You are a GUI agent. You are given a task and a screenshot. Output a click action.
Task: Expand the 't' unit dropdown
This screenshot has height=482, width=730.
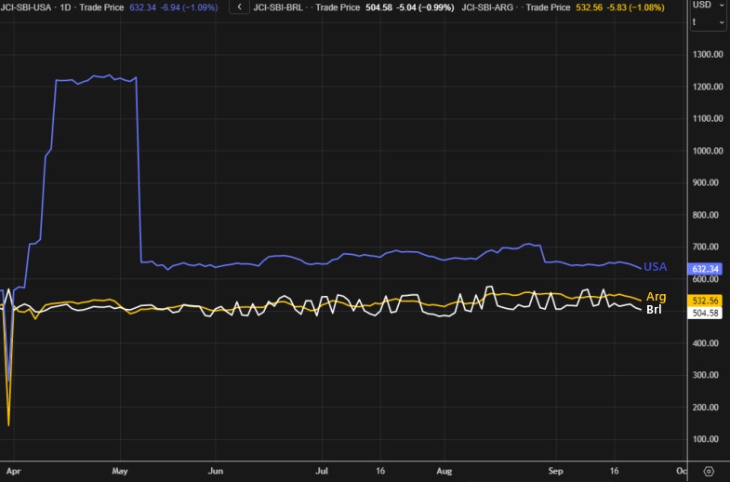(708, 21)
